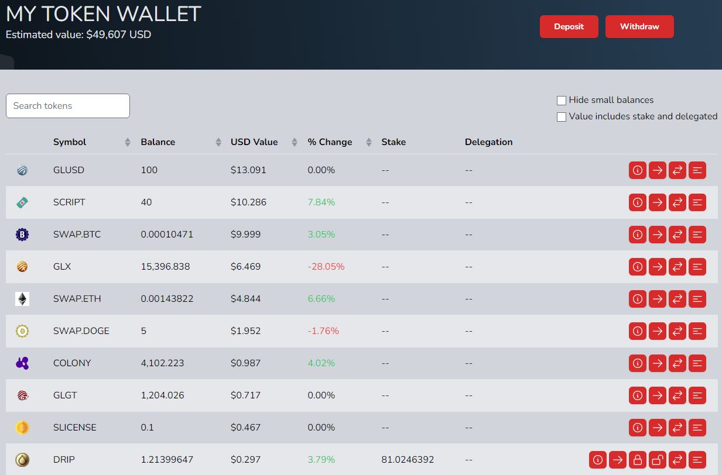Toggle Value includes stake and delegated
The width and height of the screenshot is (722, 475).
tap(562, 117)
